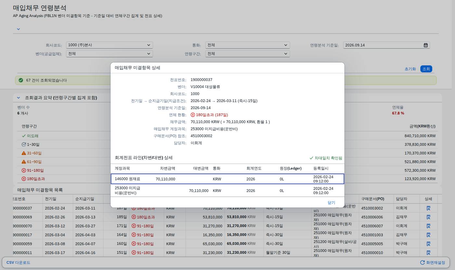The height and width of the screenshot is (270, 455).
Task: Click calendar icon in 연령분석 기준일 field
Action: (x=426, y=45)
